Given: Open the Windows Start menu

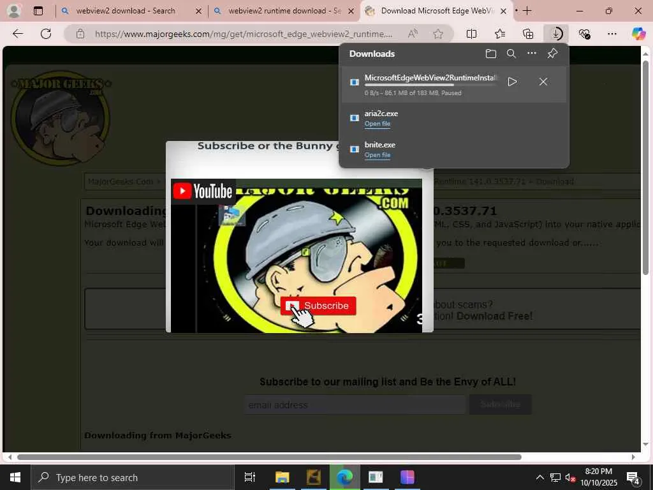Looking at the screenshot, I should (15, 477).
